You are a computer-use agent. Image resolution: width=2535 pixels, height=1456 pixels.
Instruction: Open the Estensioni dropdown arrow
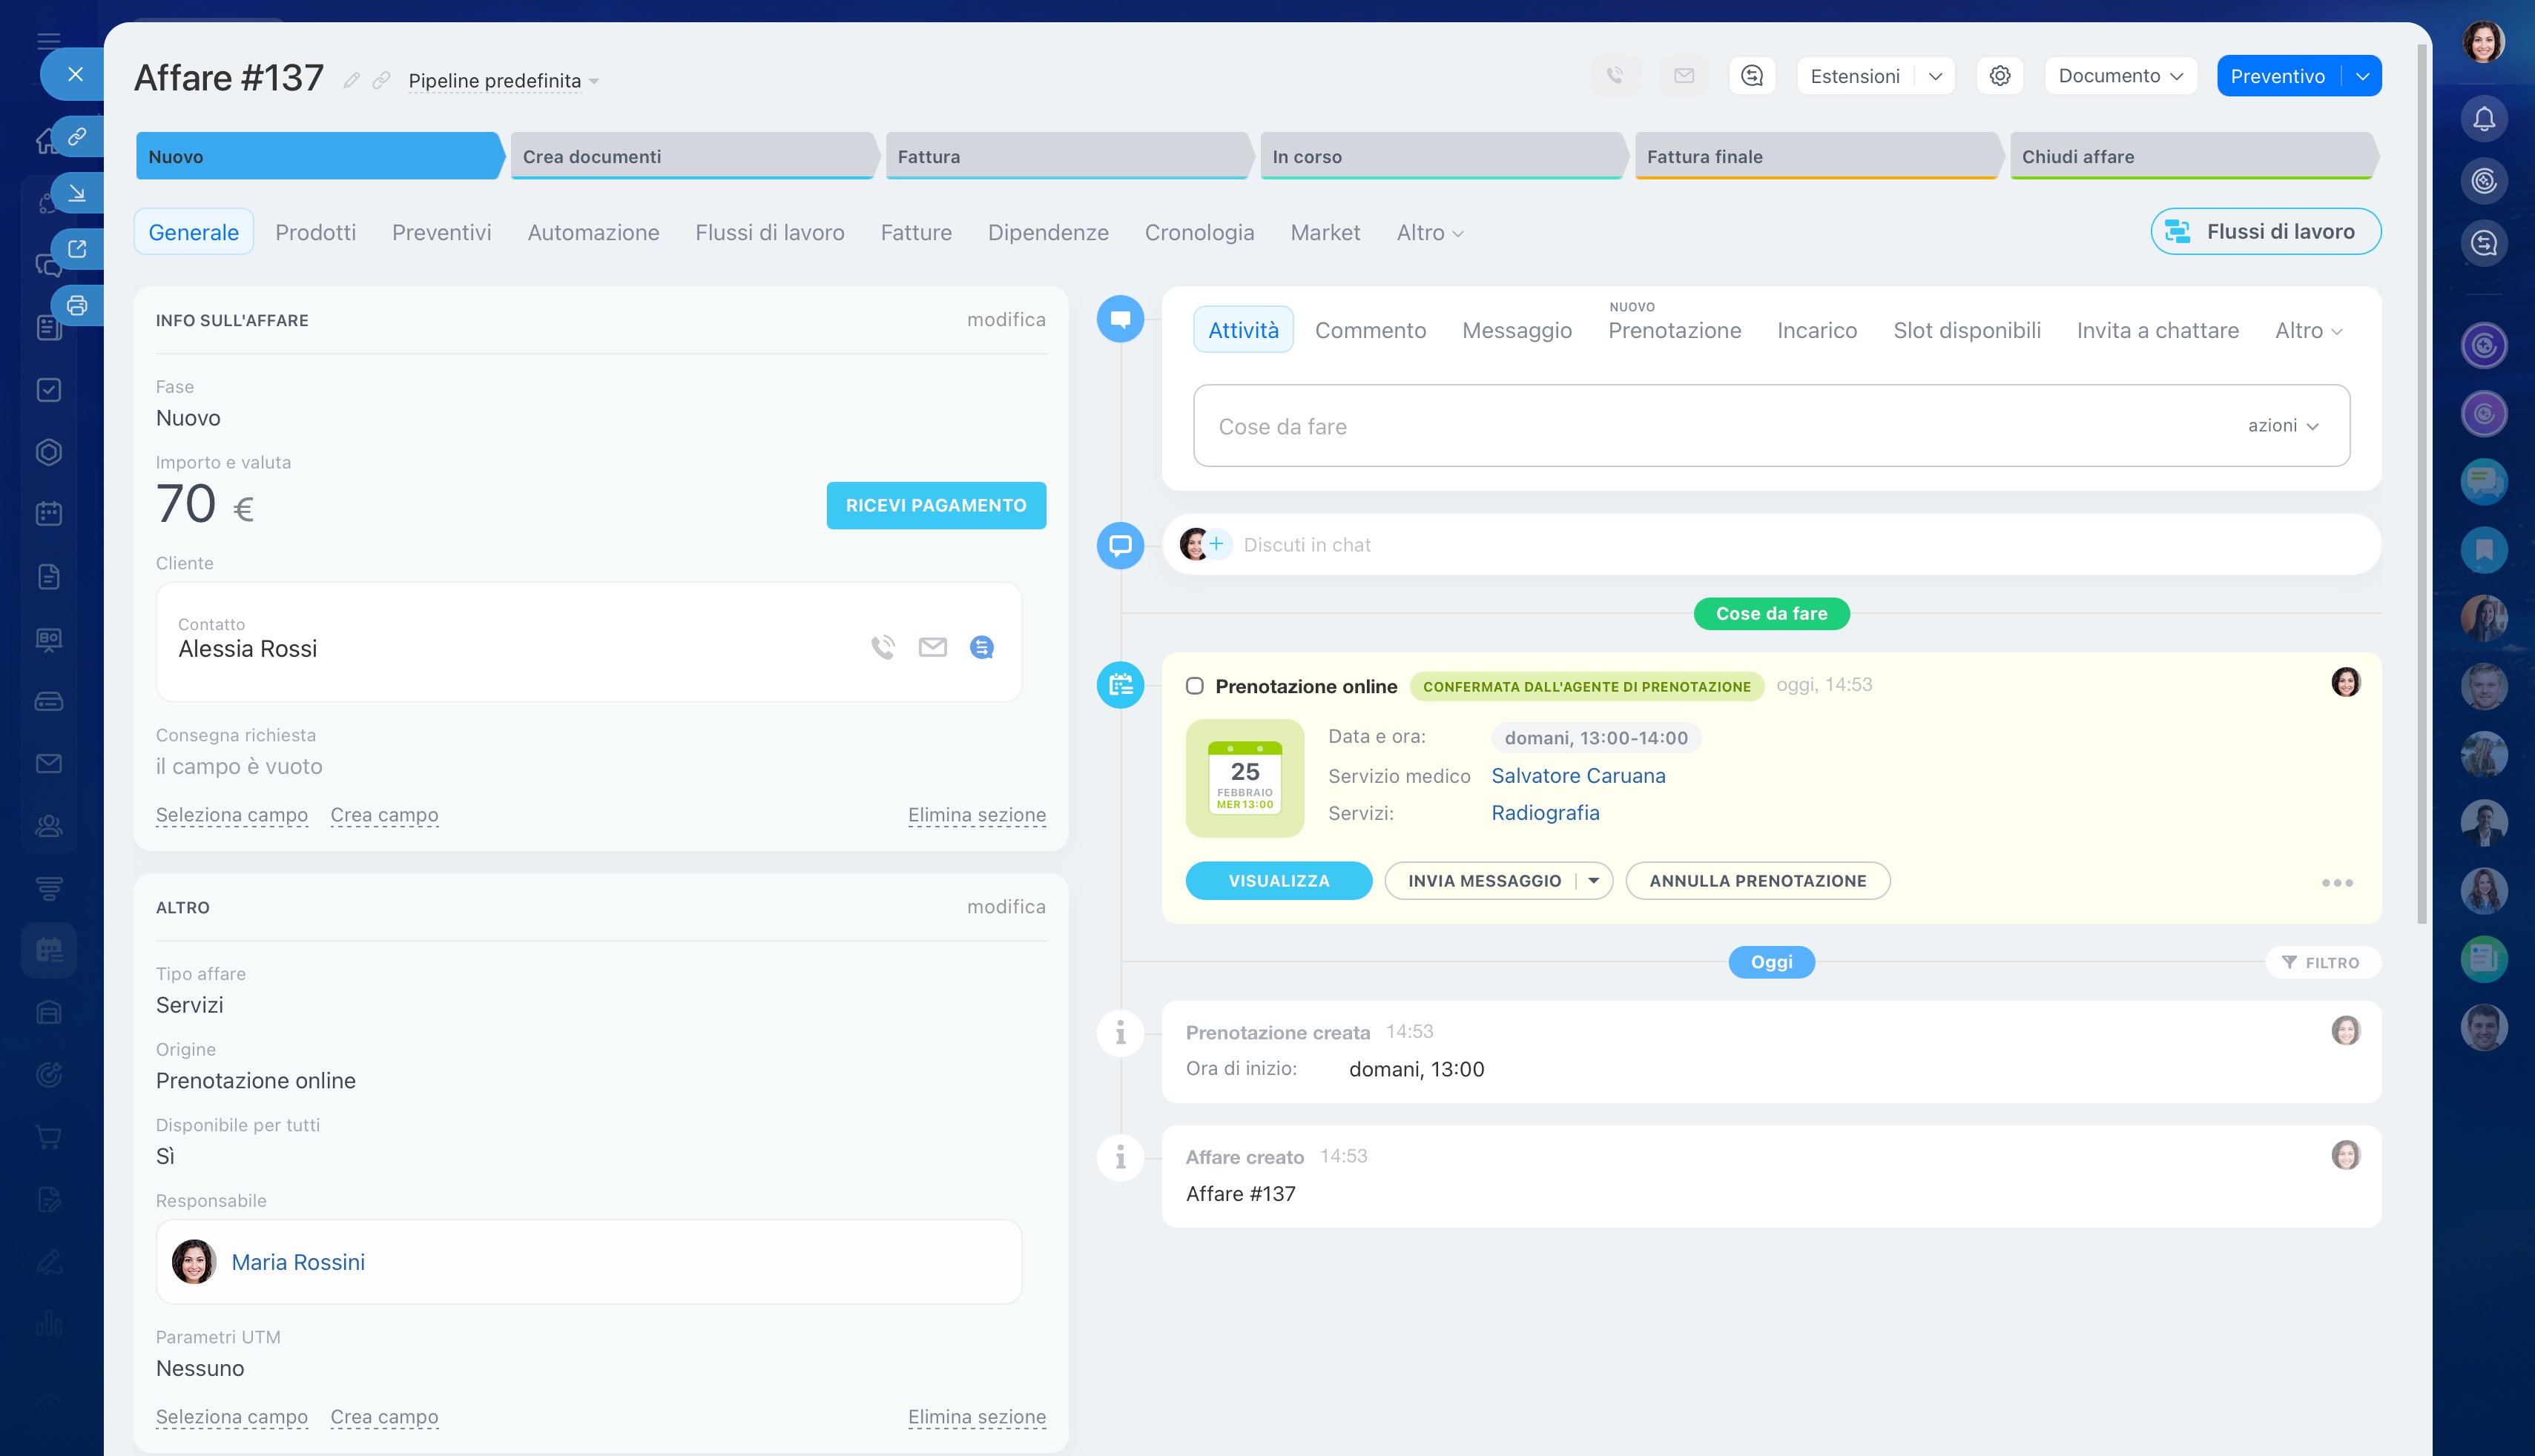(1935, 76)
